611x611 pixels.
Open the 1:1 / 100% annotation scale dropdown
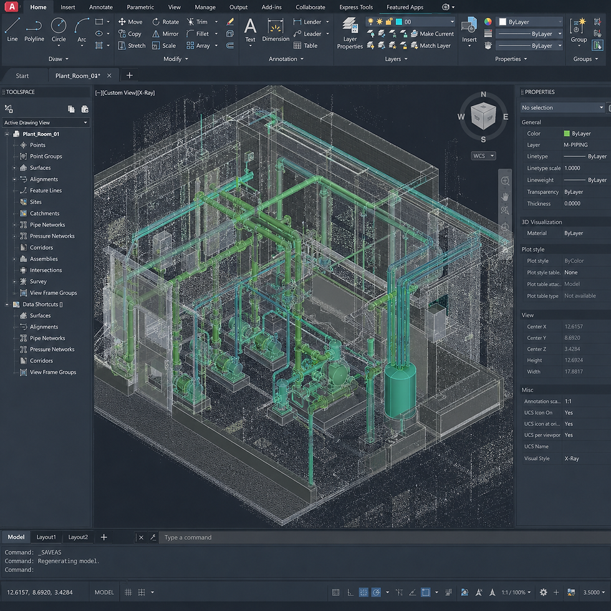pyautogui.click(x=516, y=592)
